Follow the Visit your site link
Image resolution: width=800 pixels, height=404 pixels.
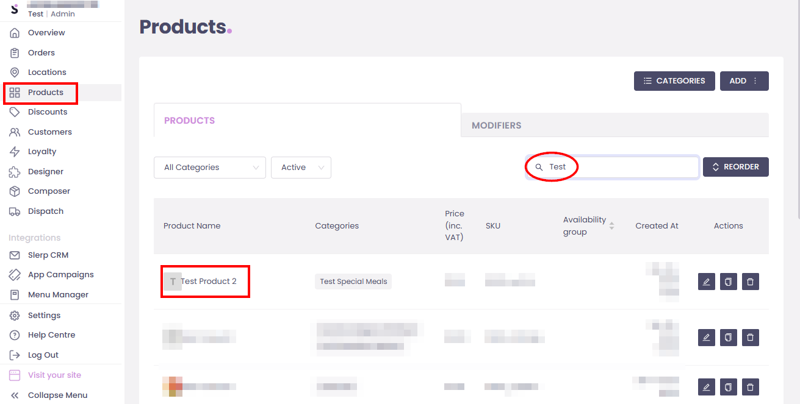point(54,375)
